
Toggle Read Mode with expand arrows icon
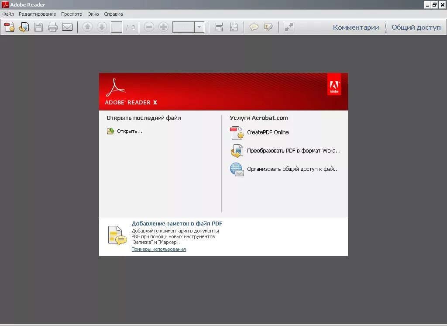[x=289, y=27]
